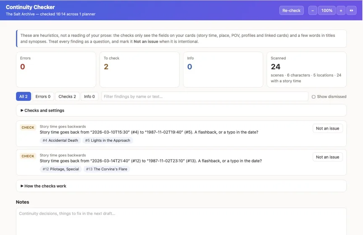Image resolution: width=363 pixels, height=235 pixels.
Task: Open the #4 Accidental Death scene chip
Action: [x=60, y=141]
